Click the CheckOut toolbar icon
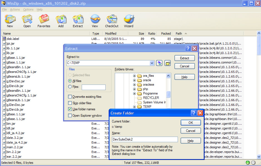This screenshot has width=261, height=166. coord(112,21)
